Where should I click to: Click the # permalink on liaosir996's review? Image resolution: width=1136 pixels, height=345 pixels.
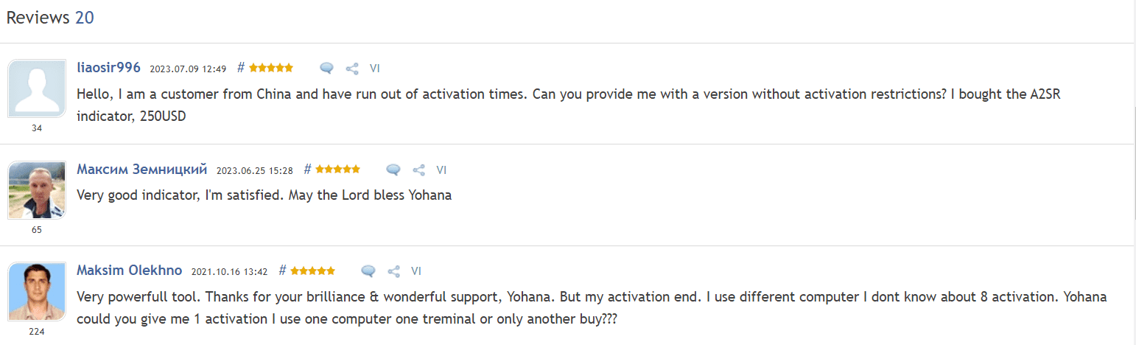click(241, 68)
